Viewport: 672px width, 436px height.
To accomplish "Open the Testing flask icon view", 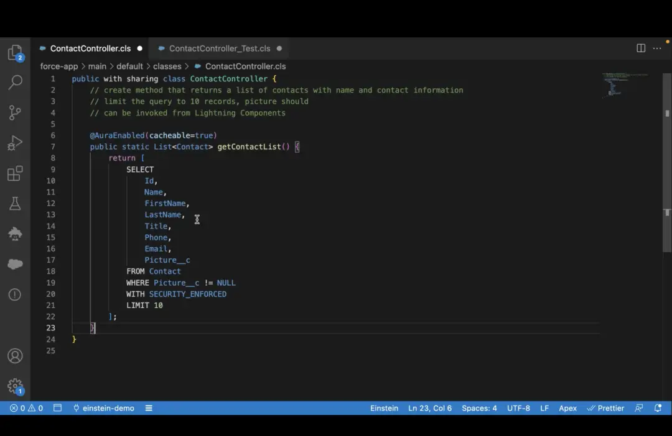I will [15, 203].
